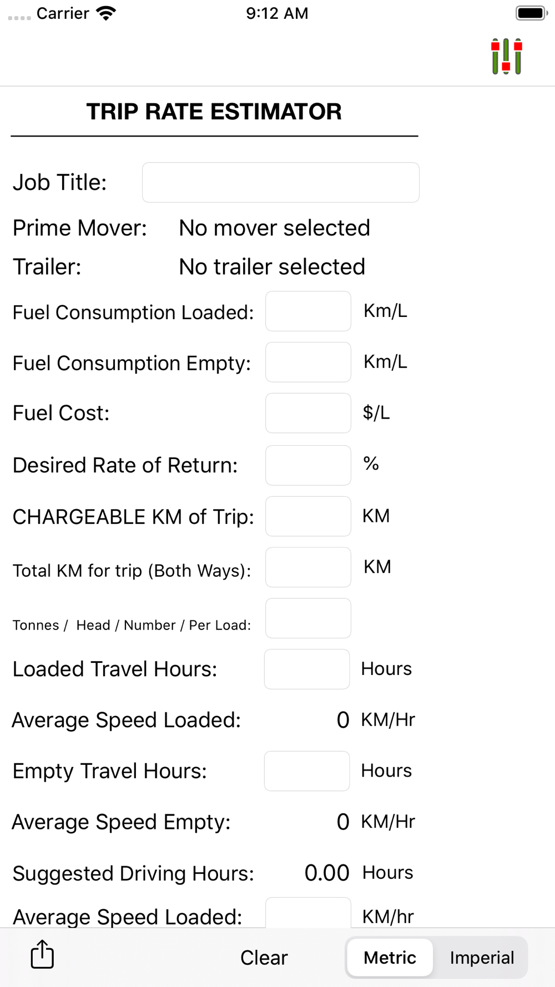Image resolution: width=555 pixels, height=987 pixels.
Task: Tap the Desired Rate of Return field
Action: click(x=308, y=465)
